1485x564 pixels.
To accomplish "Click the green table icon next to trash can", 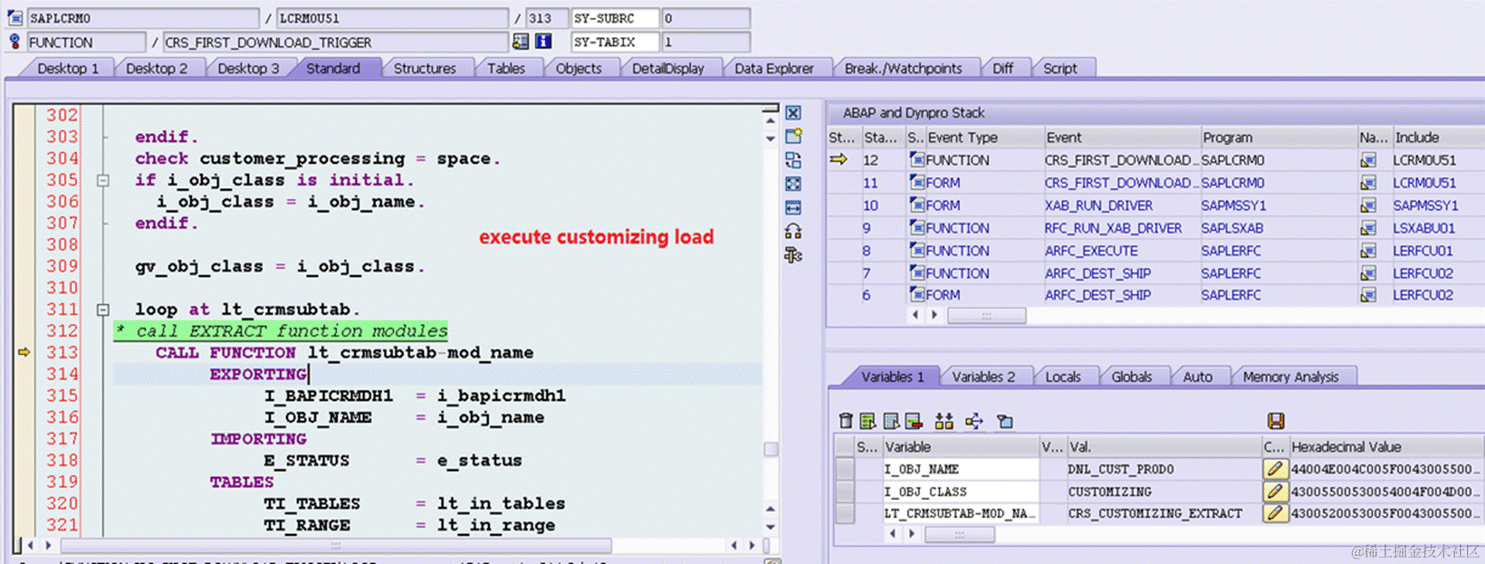I will coord(868,421).
